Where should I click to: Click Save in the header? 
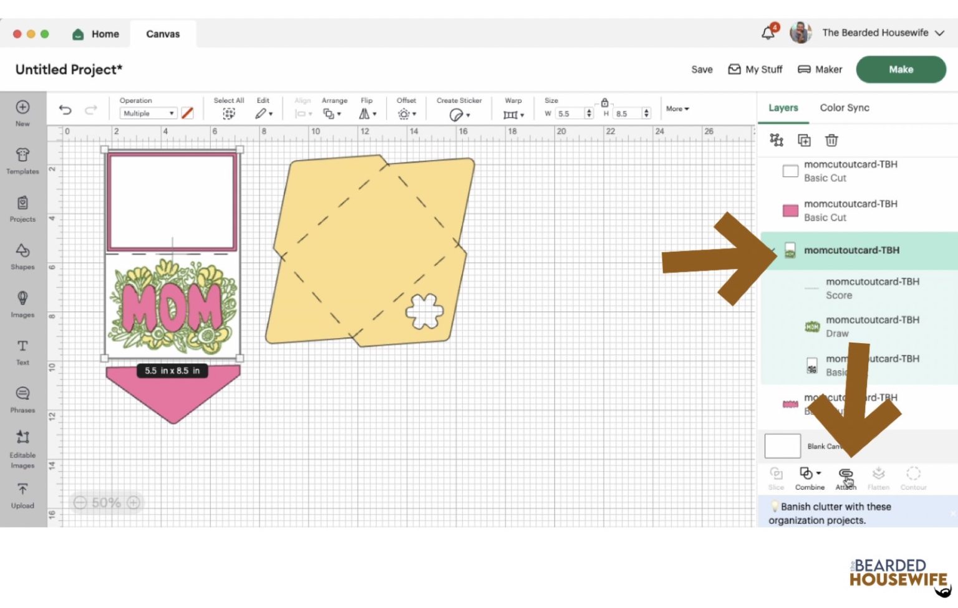(x=702, y=69)
